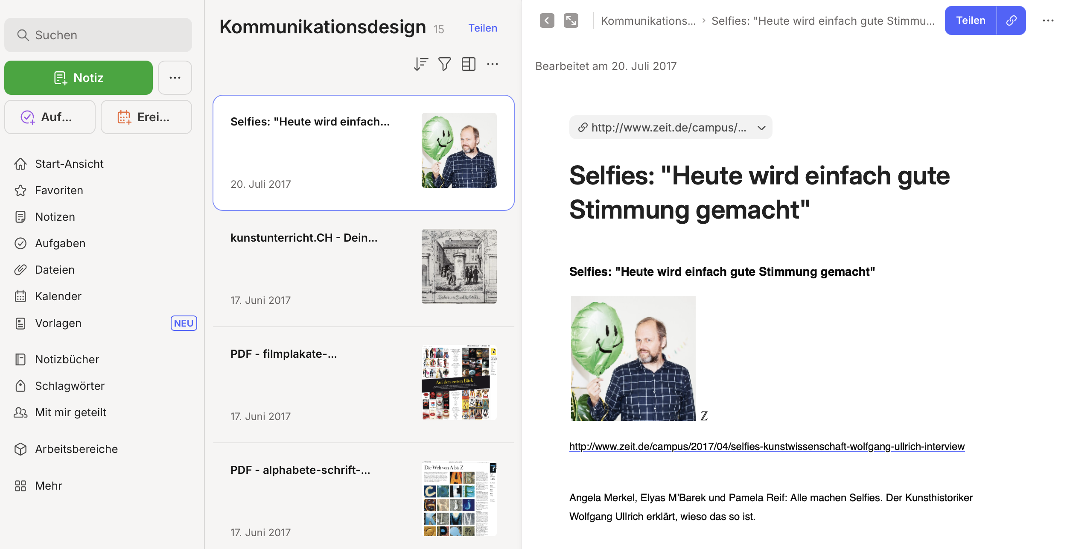The image size is (1067, 549).
Task: Create new Ereignis calendar event
Action: tap(146, 117)
